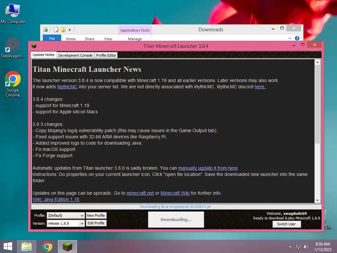337x253 pixels.
Task: Minimize the Downloads window
Action: click(273, 29)
